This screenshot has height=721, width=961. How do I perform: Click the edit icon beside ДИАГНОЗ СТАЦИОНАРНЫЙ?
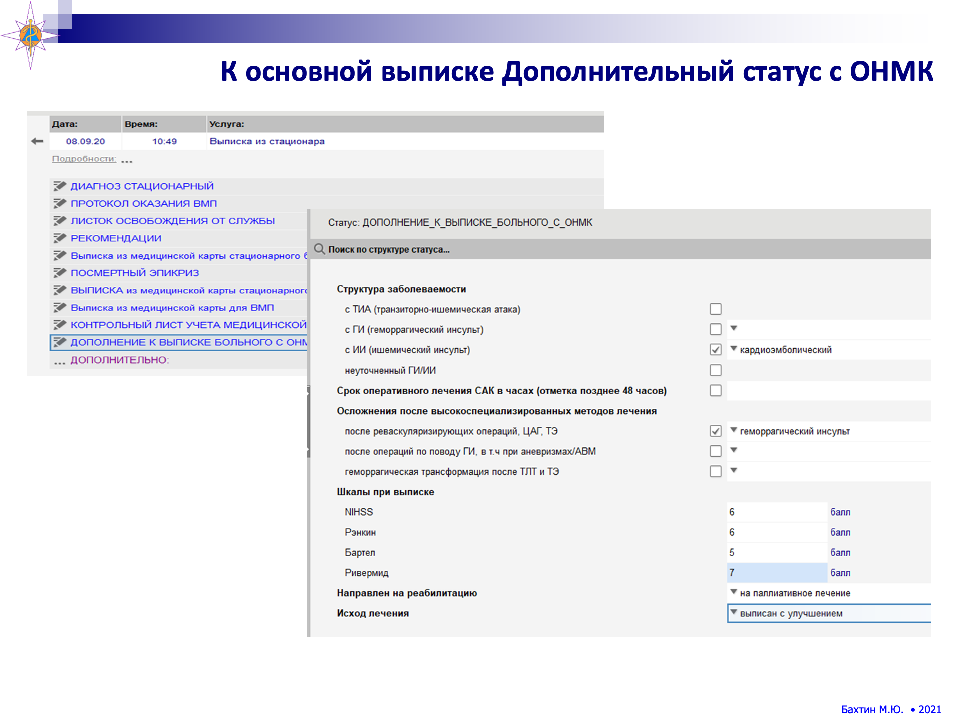pos(60,186)
